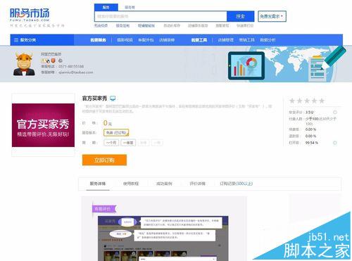Click the bull mascot avatar
The height and width of the screenshot is (261, 352).
(24, 64)
